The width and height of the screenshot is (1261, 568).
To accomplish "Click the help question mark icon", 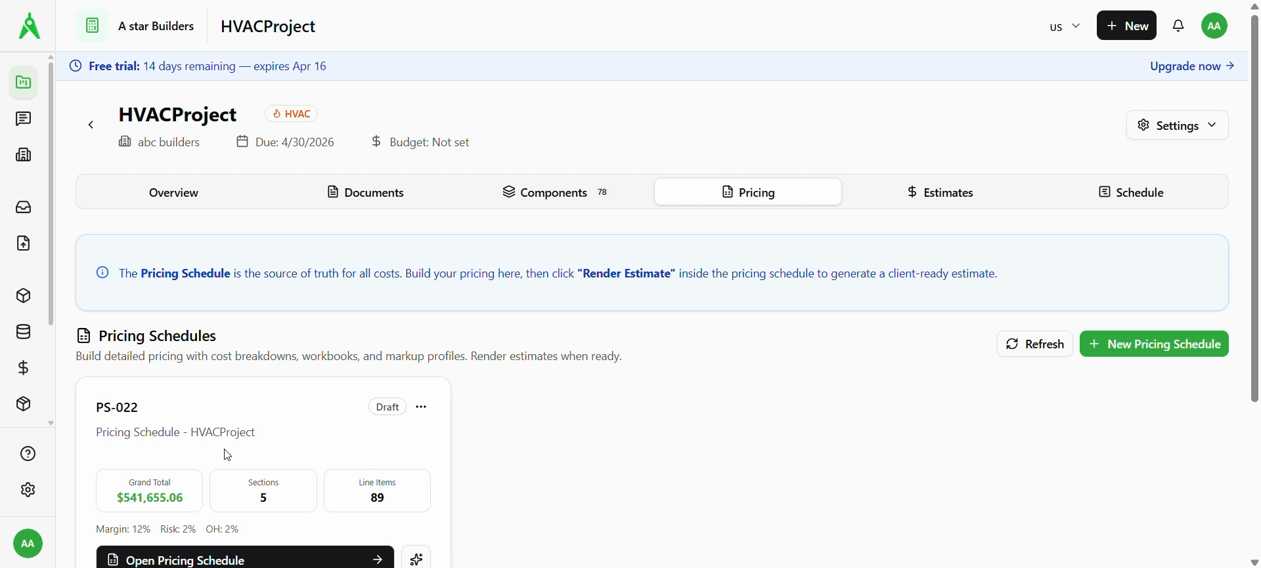I will coord(28,454).
